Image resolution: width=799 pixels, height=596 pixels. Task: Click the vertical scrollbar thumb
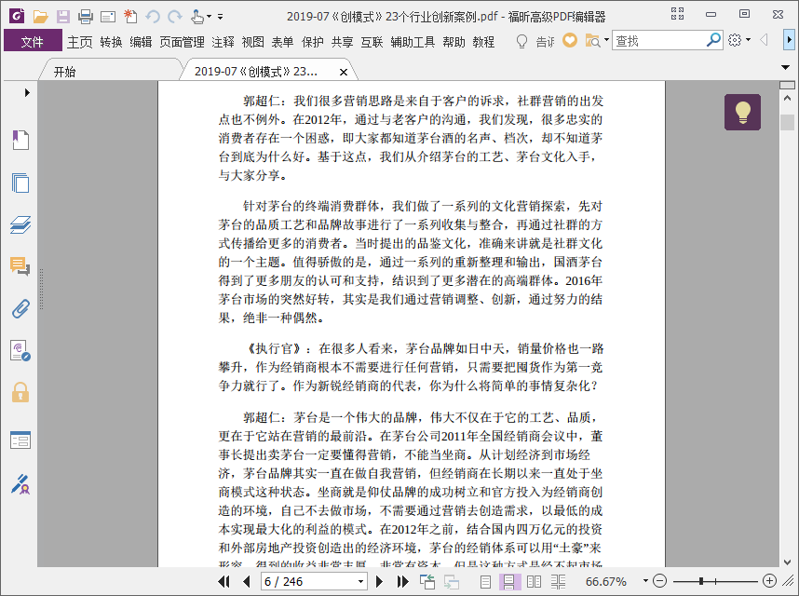click(788, 122)
